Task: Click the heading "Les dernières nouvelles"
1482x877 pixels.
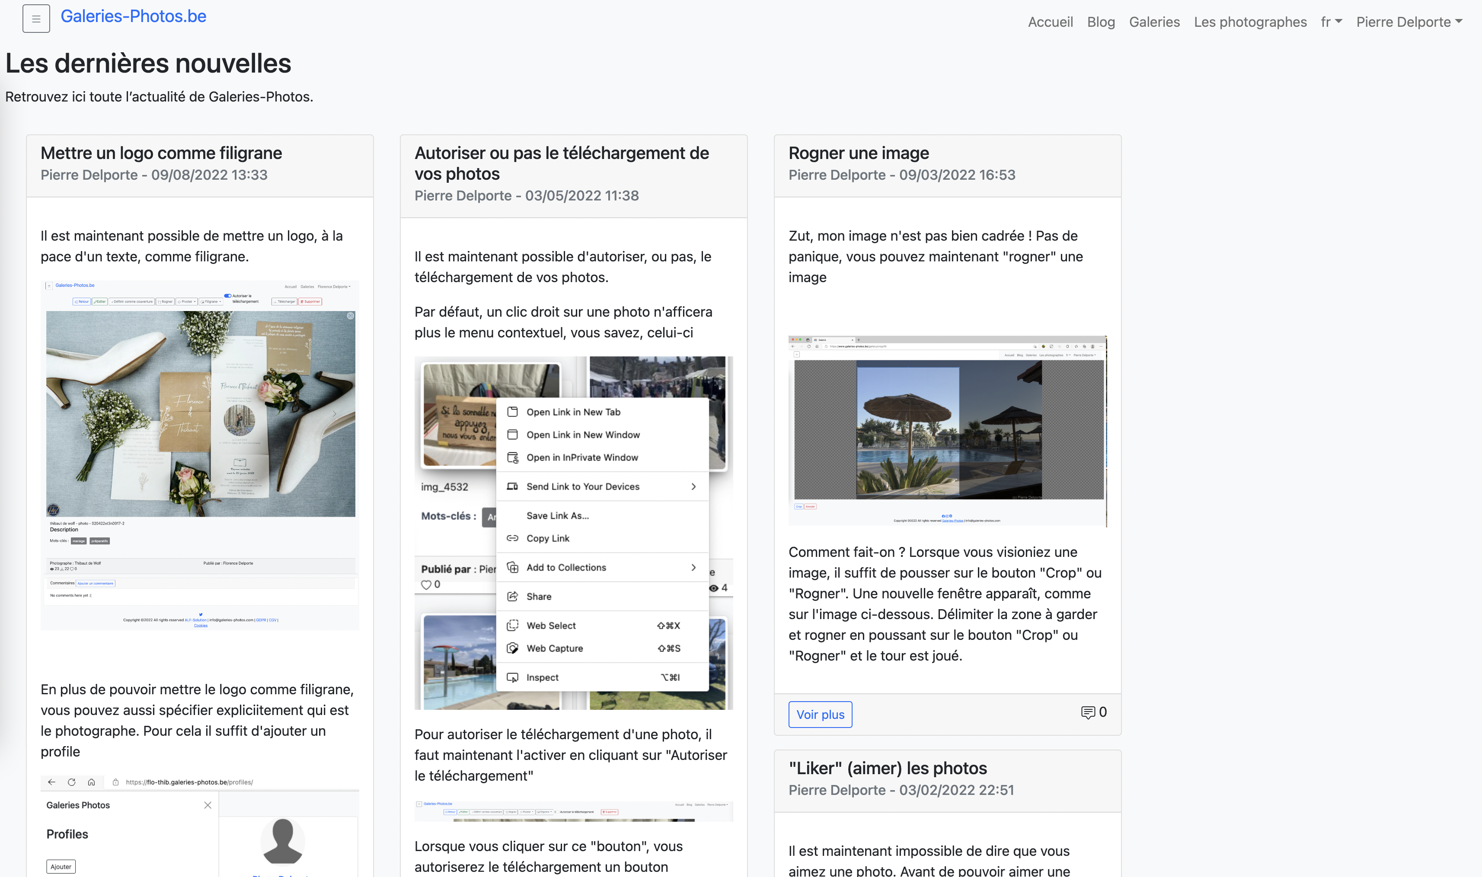Action: (x=148, y=63)
